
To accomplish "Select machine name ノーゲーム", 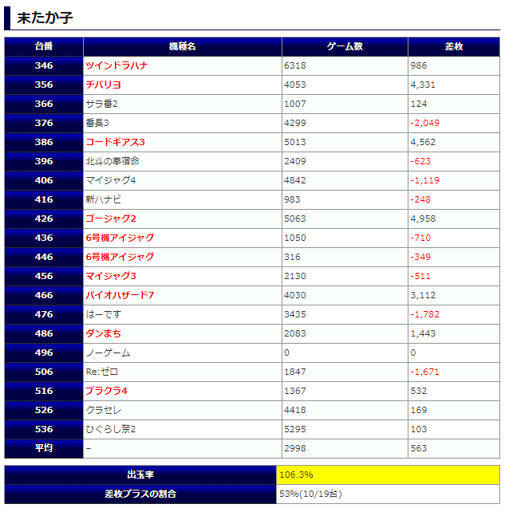I will click(108, 352).
